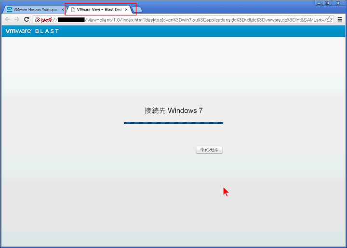The height and width of the screenshot is (248, 347).
Task: Click the キャンセル button
Action: 209,150
